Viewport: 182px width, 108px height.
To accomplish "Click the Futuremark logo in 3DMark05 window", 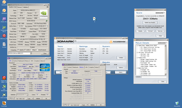I will (117, 42).
